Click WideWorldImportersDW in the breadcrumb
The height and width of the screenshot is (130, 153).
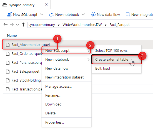82,25
